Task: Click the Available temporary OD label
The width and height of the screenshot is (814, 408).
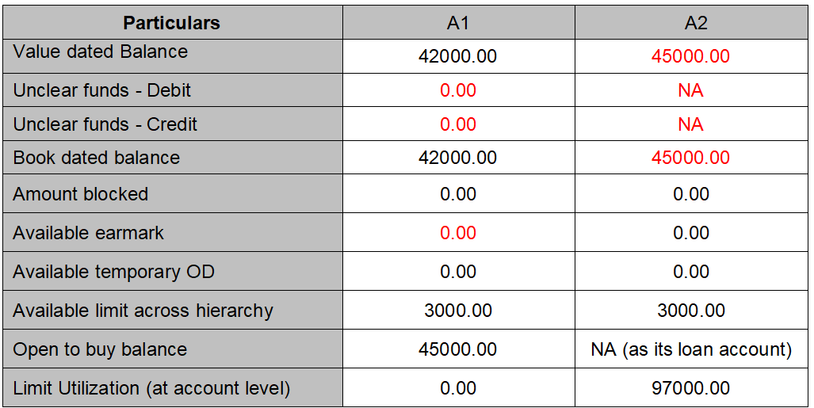Action: coord(113,272)
